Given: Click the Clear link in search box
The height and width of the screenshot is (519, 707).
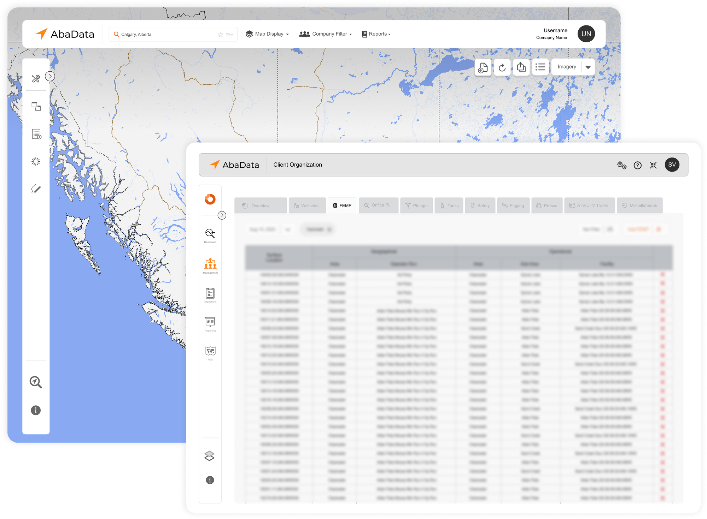Looking at the screenshot, I should click(x=229, y=35).
